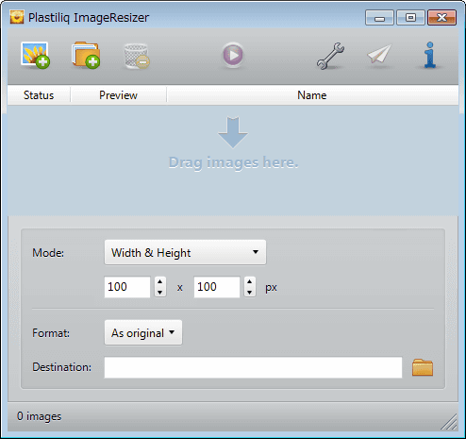Focus the Destination path field

tap(253, 367)
